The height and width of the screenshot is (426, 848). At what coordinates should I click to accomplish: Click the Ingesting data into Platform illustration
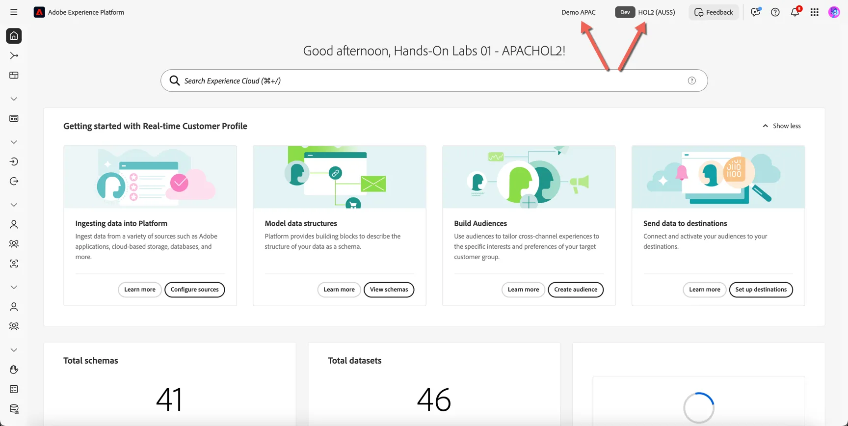[x=150, y=177]
